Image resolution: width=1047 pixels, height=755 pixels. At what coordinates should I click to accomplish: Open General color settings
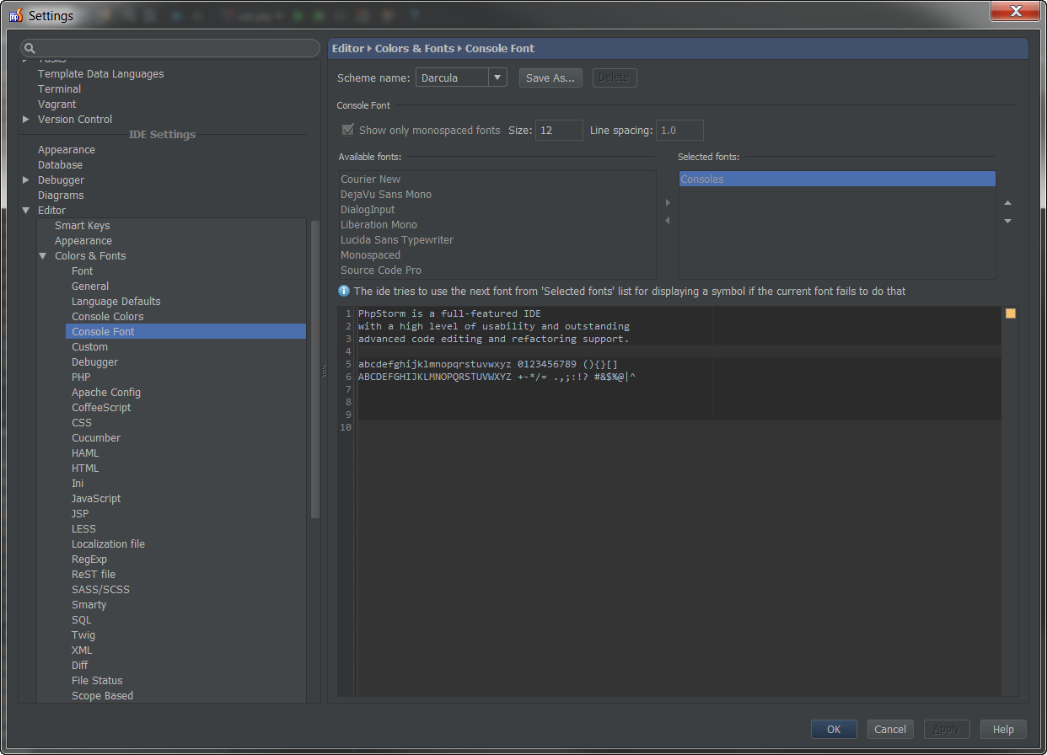(90, 286)
